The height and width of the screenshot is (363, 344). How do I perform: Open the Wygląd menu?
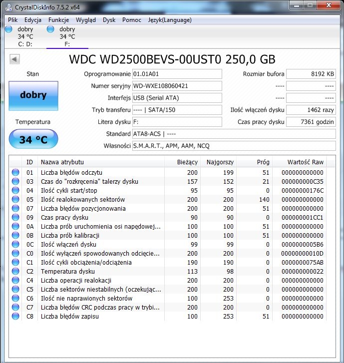(x=86, y=20)
